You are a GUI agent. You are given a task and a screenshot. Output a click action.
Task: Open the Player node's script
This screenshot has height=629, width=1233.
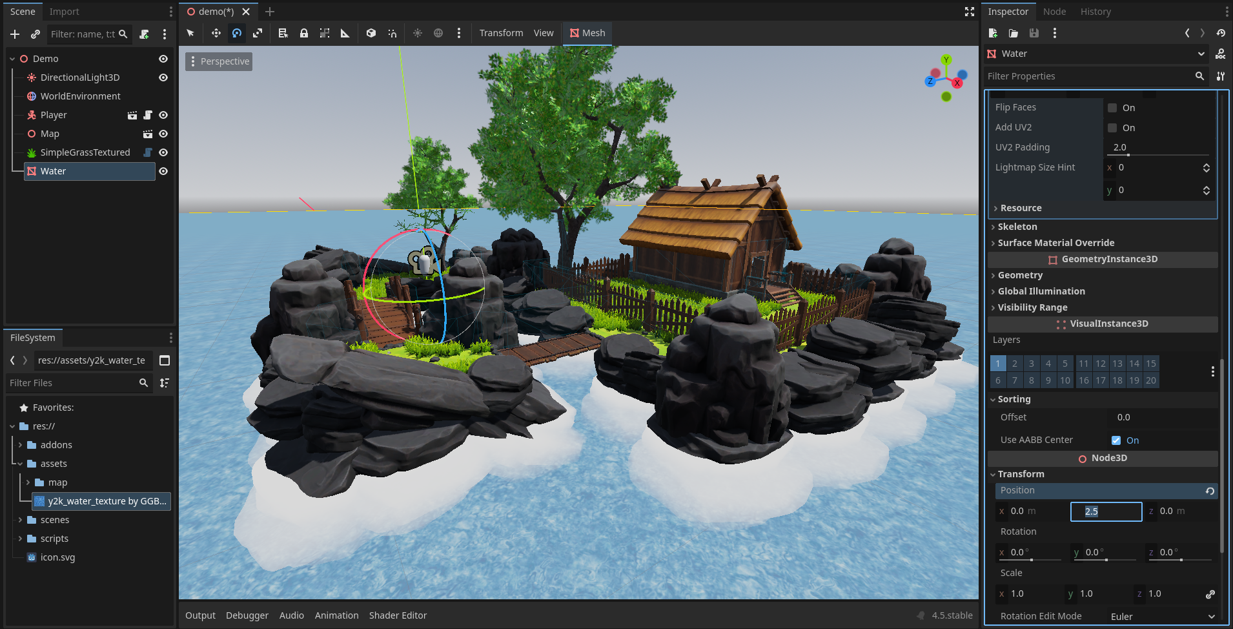click(x=148, y=115)
